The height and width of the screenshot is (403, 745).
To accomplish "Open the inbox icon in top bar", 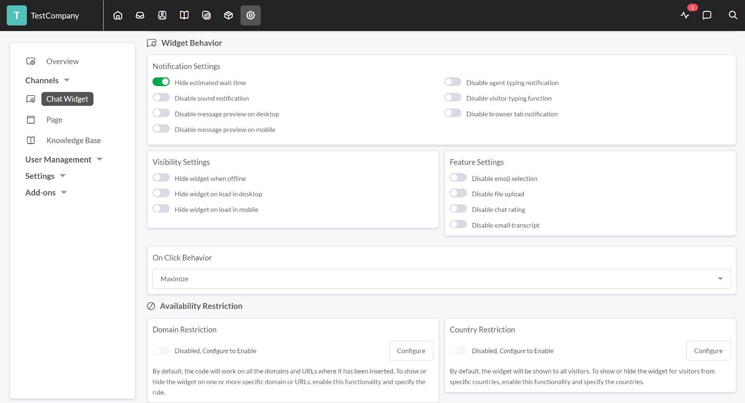I will [140, 15].
